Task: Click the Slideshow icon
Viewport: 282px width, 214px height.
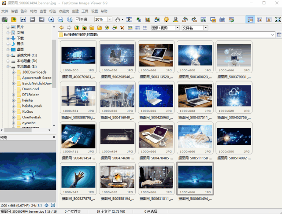Action: click(129, 19)
